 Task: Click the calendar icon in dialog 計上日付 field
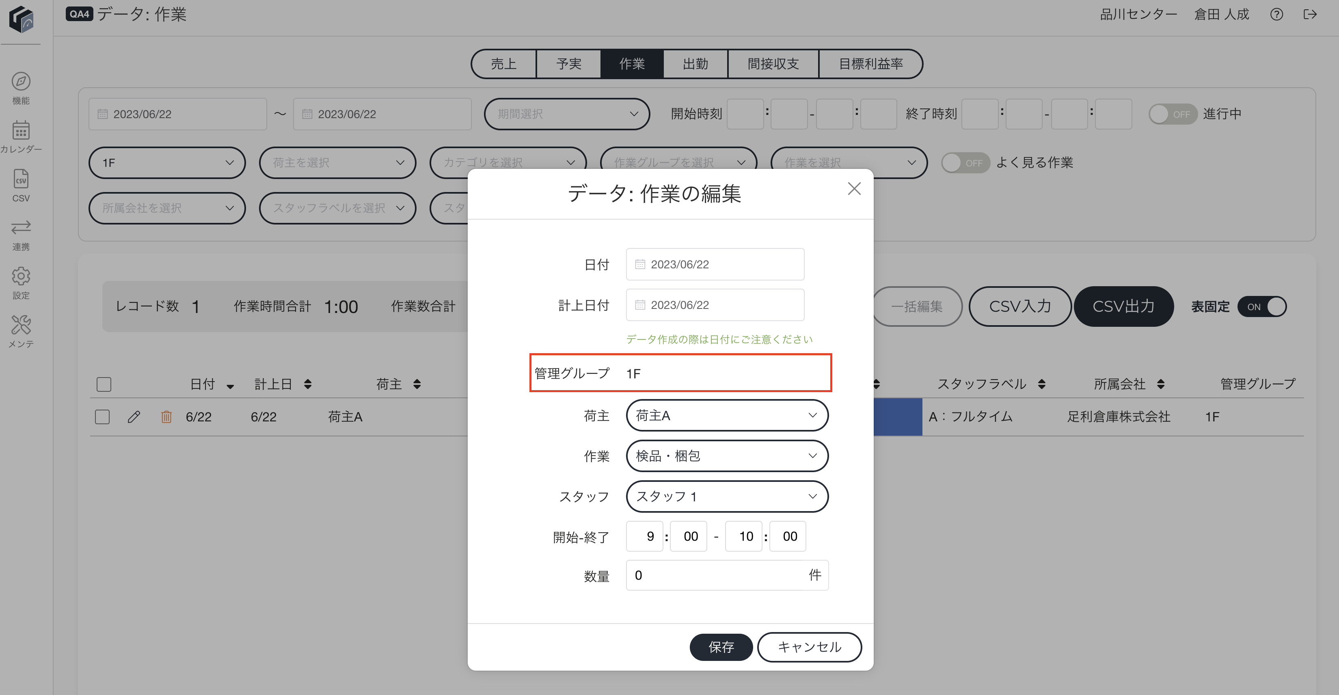pyautogui.click(x=640, y=305)
